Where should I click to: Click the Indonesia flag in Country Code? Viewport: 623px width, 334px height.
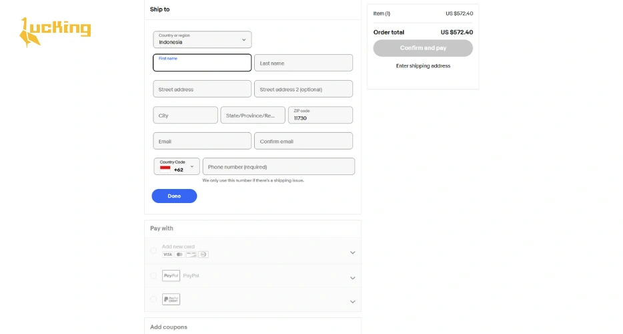[165, 168]
